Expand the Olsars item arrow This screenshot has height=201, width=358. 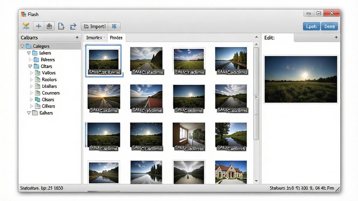pyautogui.click(x=31, y=99)
